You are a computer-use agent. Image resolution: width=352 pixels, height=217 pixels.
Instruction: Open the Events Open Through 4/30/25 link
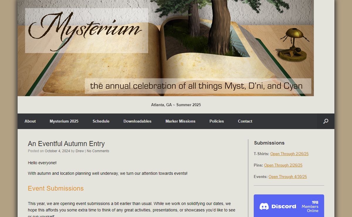pyautogui.click(x=287, y=177)
